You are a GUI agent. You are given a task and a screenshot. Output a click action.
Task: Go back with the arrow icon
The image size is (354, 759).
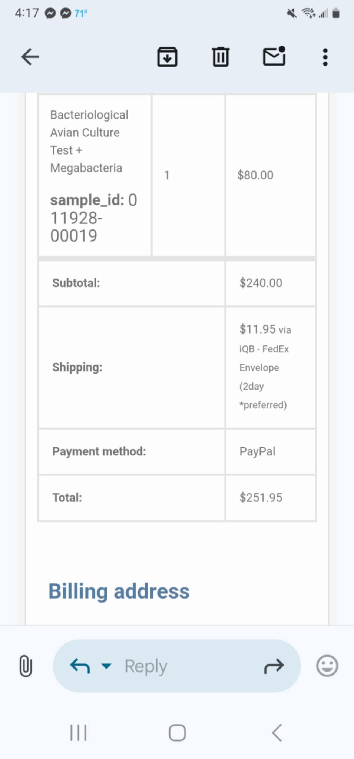[x=30, y=57]
